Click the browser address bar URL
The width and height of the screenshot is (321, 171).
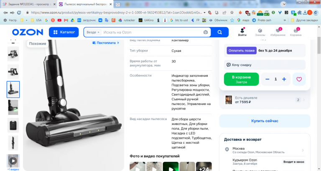point(116,13)
